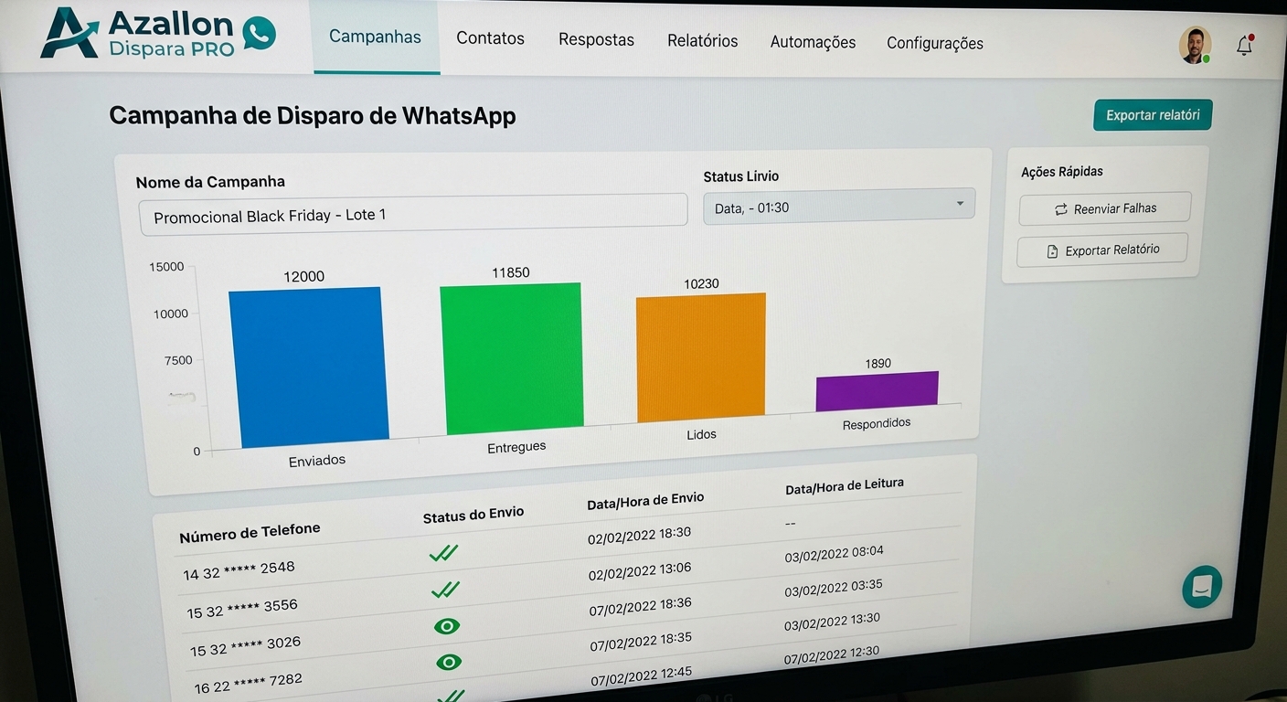
Task: Click the read eye icon for 16 22 ***** 7282
Action: pos(449,662)
